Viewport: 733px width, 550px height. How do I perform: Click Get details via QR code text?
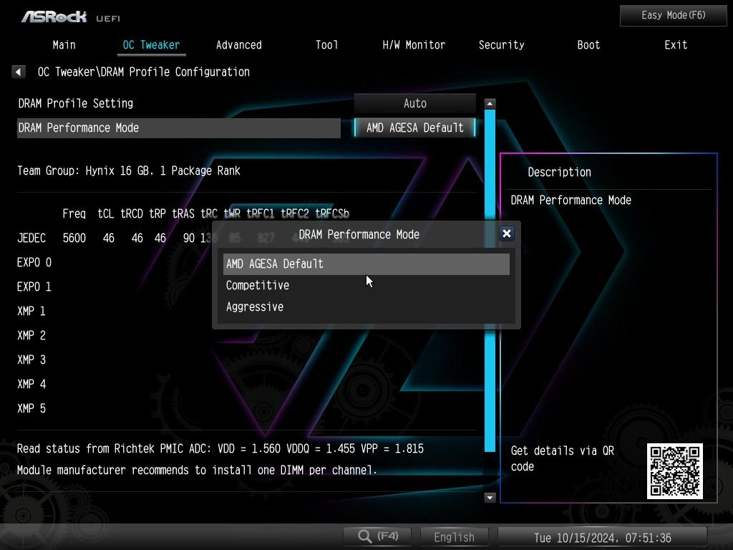click(563, 458)
